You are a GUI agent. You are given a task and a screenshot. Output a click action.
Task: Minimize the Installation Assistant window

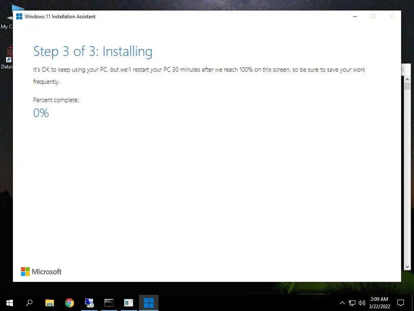(x=355, y=16)
